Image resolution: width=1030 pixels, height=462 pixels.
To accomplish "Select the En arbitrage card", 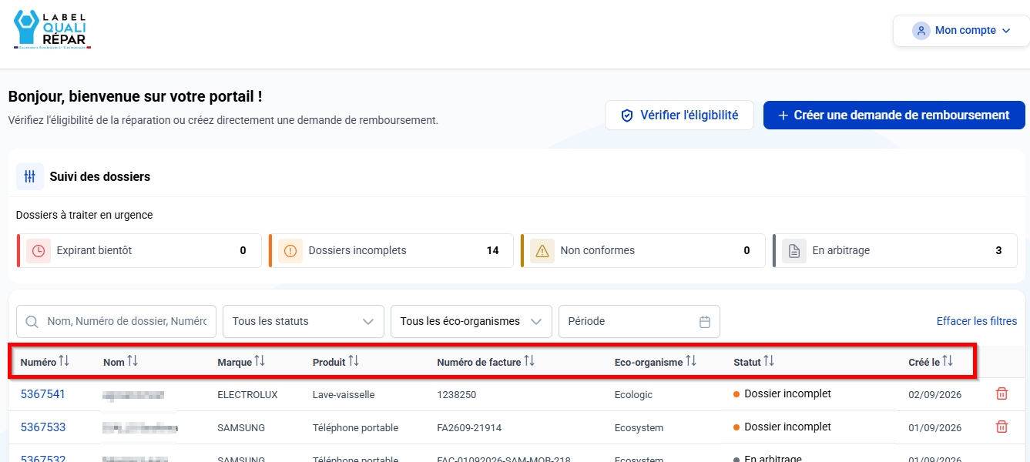I will pyautogui.click(x=895, y=251).
